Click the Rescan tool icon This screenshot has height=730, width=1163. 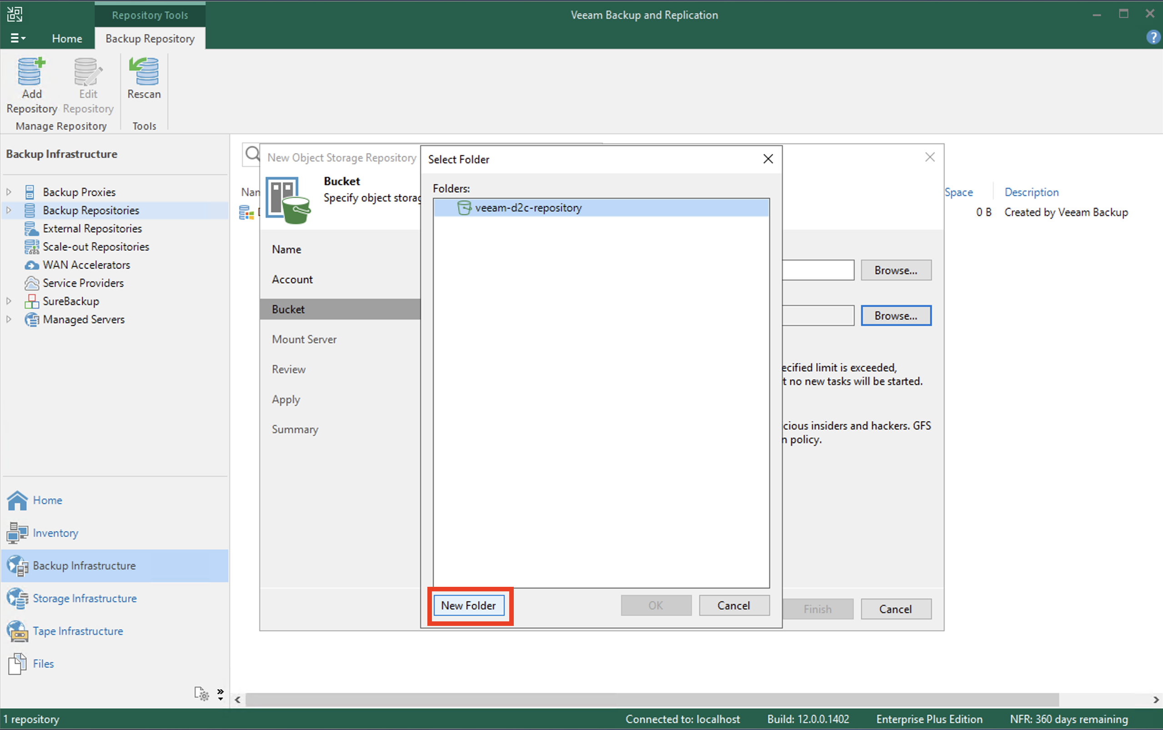point(144,71)
